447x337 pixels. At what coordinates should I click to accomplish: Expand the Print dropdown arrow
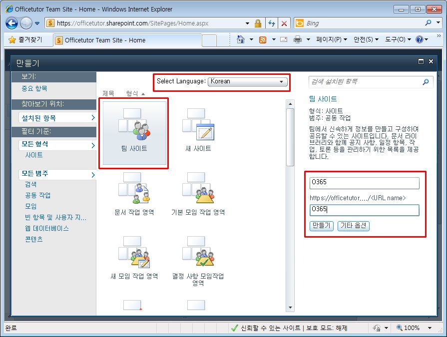click(x=308, y=39)
